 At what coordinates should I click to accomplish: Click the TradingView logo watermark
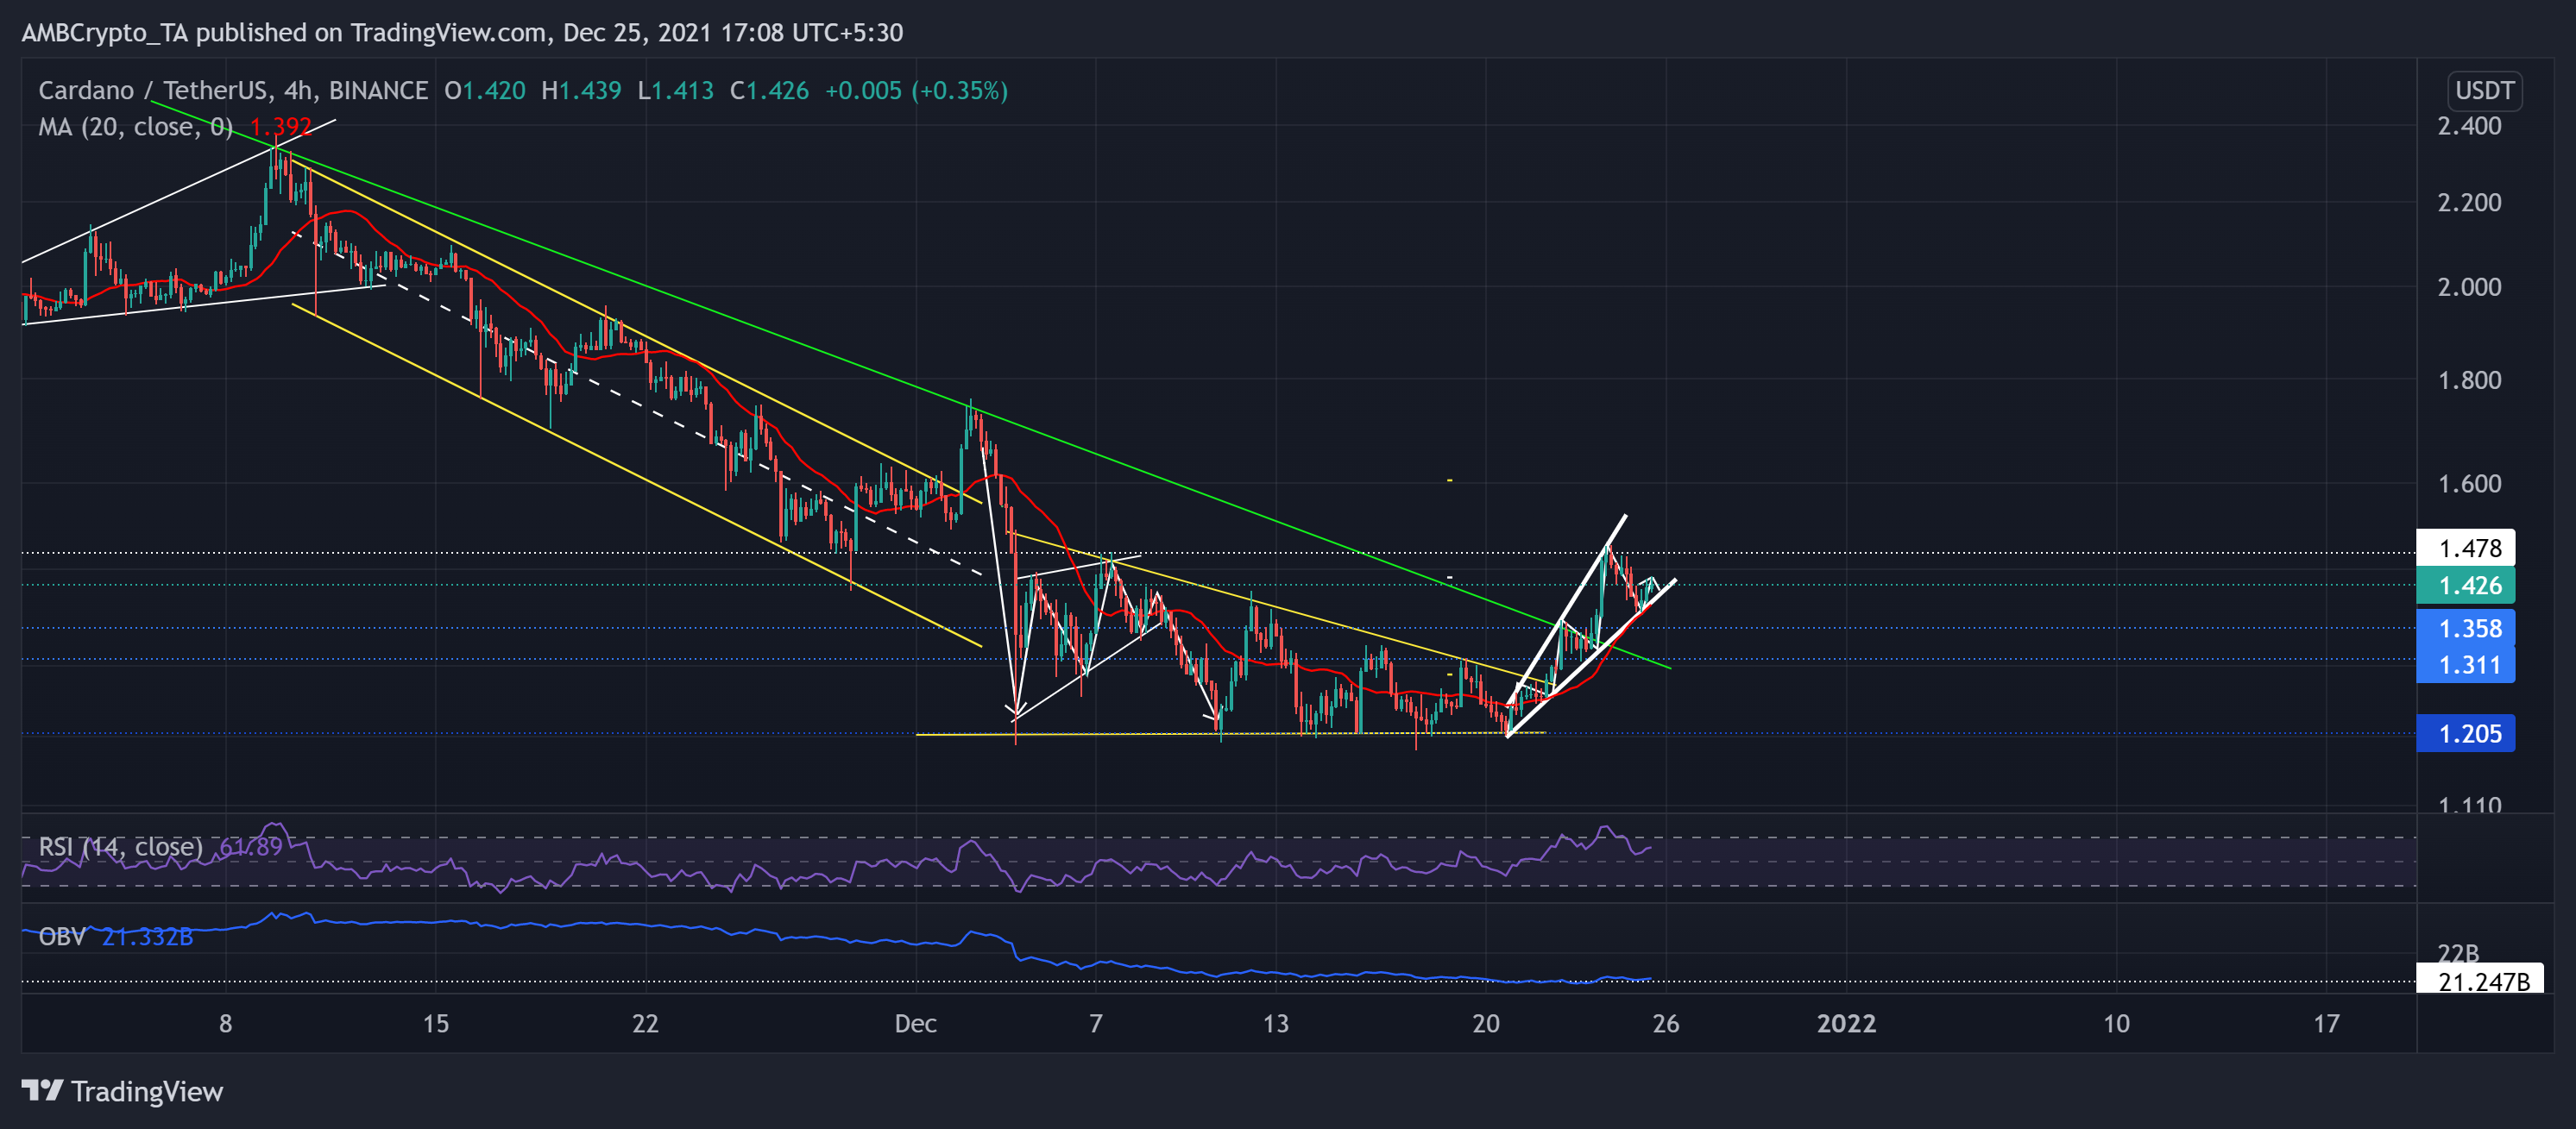[122, 1092]
